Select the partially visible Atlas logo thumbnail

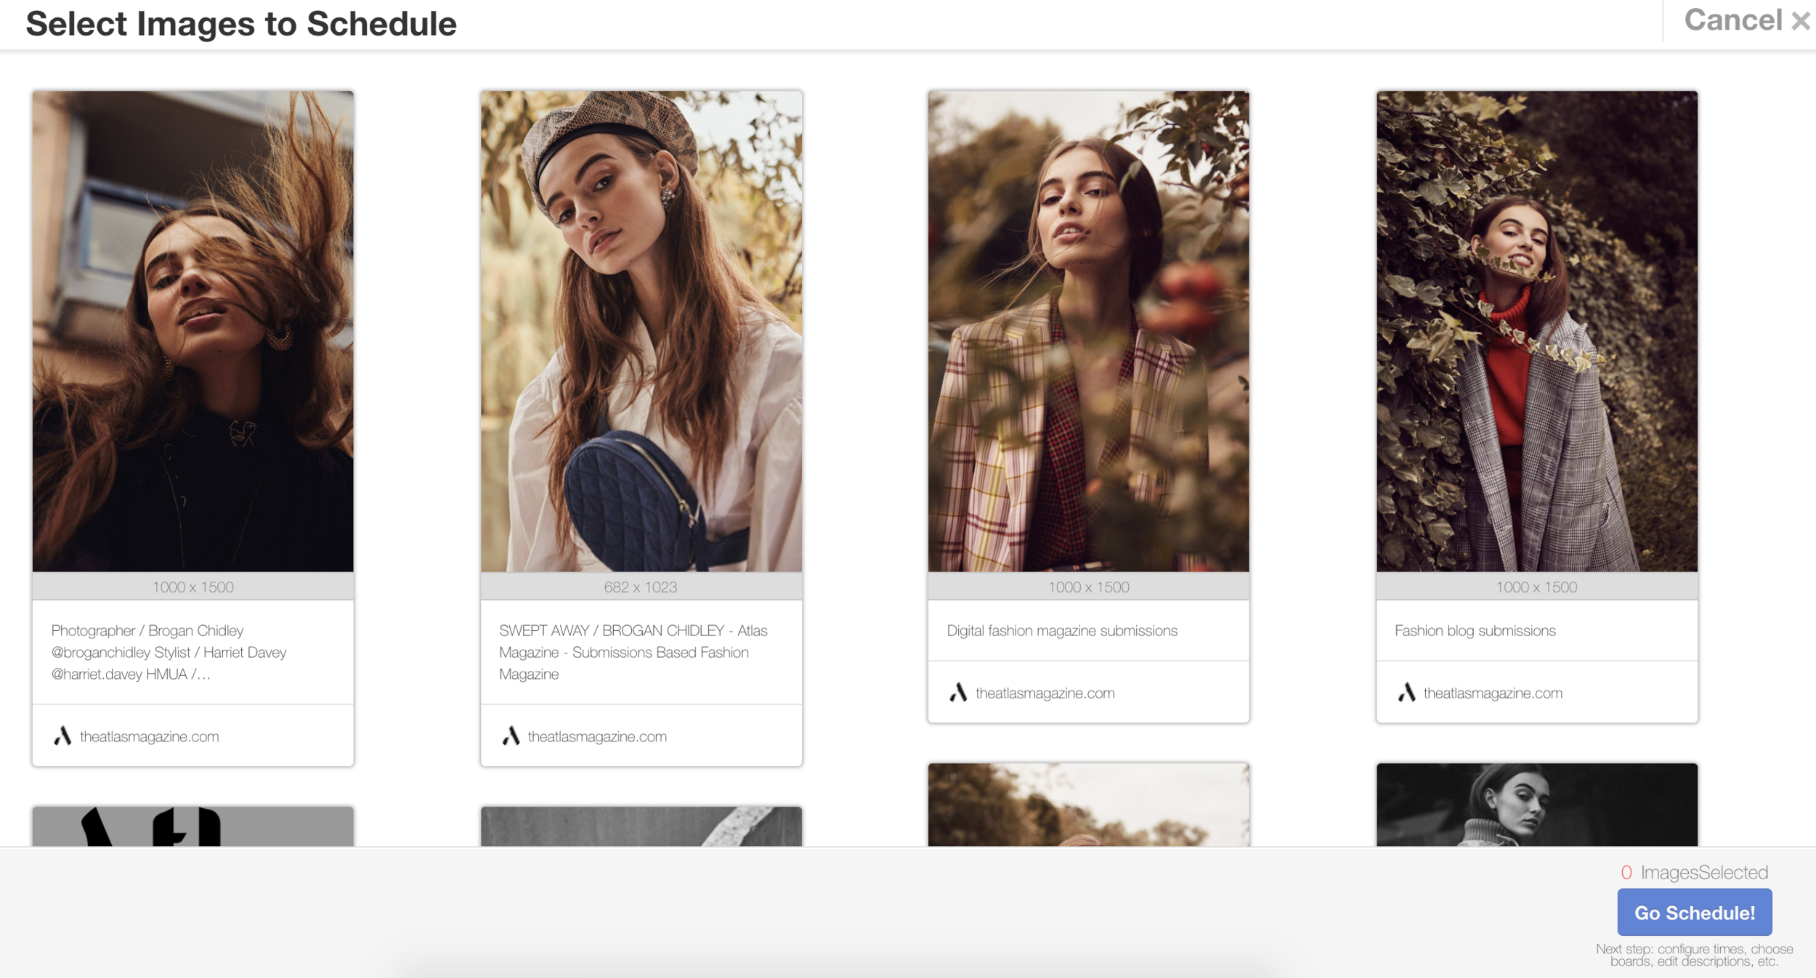(192, 826)
